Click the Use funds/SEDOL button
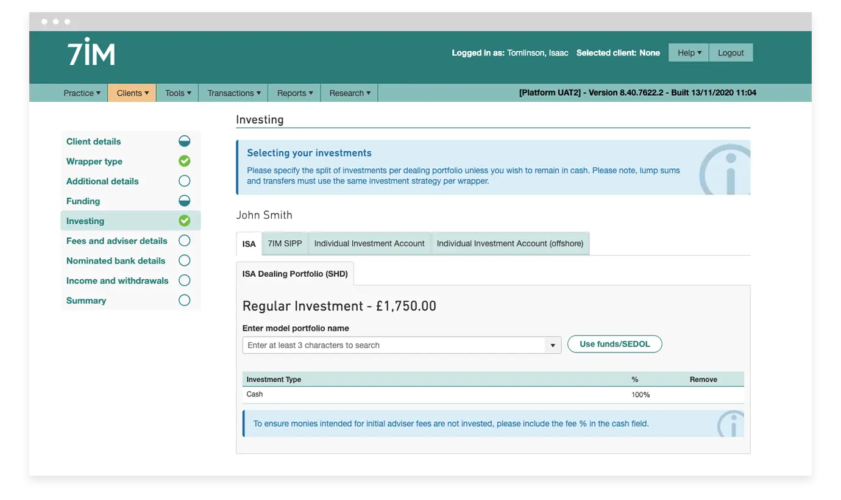The width and height of the screenshot is (841, 500). click(614, 345)
